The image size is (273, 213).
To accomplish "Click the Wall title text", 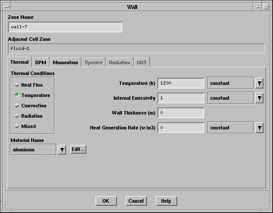I will coord(132,7).
